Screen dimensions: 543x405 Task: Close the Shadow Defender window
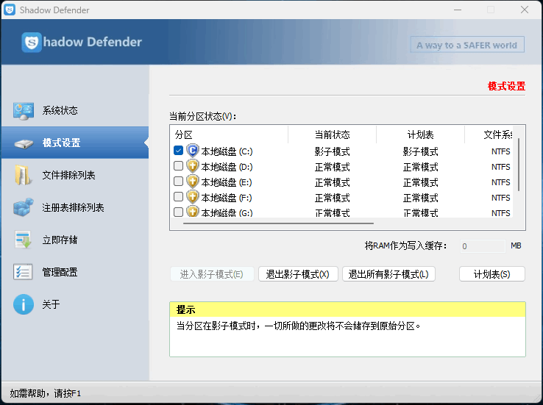[x=525, y=10]
